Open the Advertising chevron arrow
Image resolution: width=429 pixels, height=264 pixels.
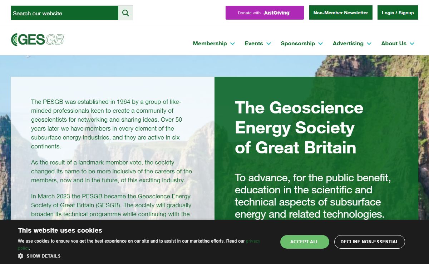click(369, 44)
